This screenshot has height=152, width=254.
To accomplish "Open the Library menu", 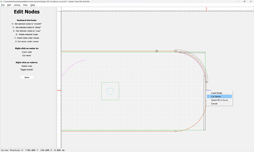I will click(x=17, y=5).
